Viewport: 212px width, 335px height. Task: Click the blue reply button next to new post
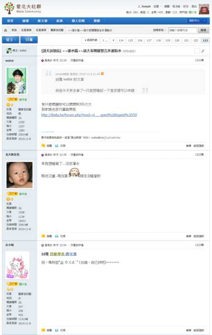pos(29,40)
